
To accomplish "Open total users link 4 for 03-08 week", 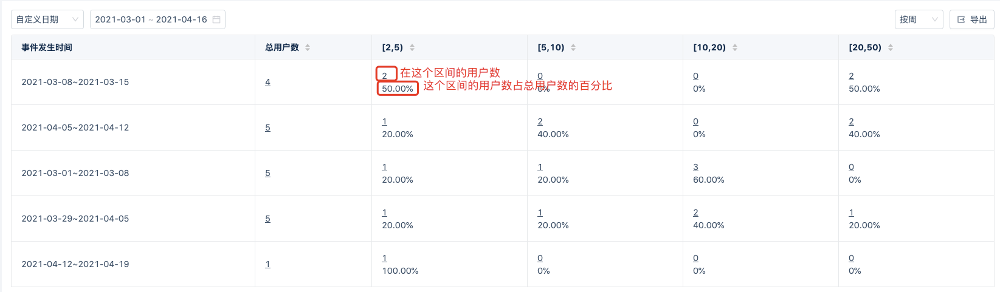I will (267, 82).
